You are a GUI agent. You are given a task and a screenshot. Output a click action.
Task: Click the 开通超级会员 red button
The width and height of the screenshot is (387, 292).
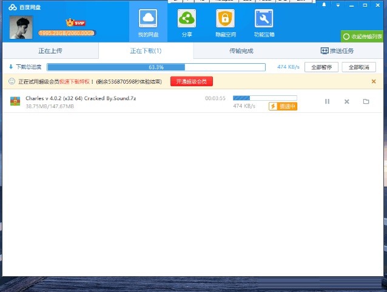point(192,81)
